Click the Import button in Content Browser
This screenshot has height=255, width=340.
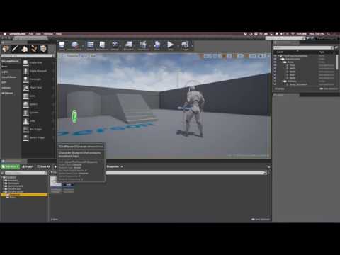(x=28, y=166)
